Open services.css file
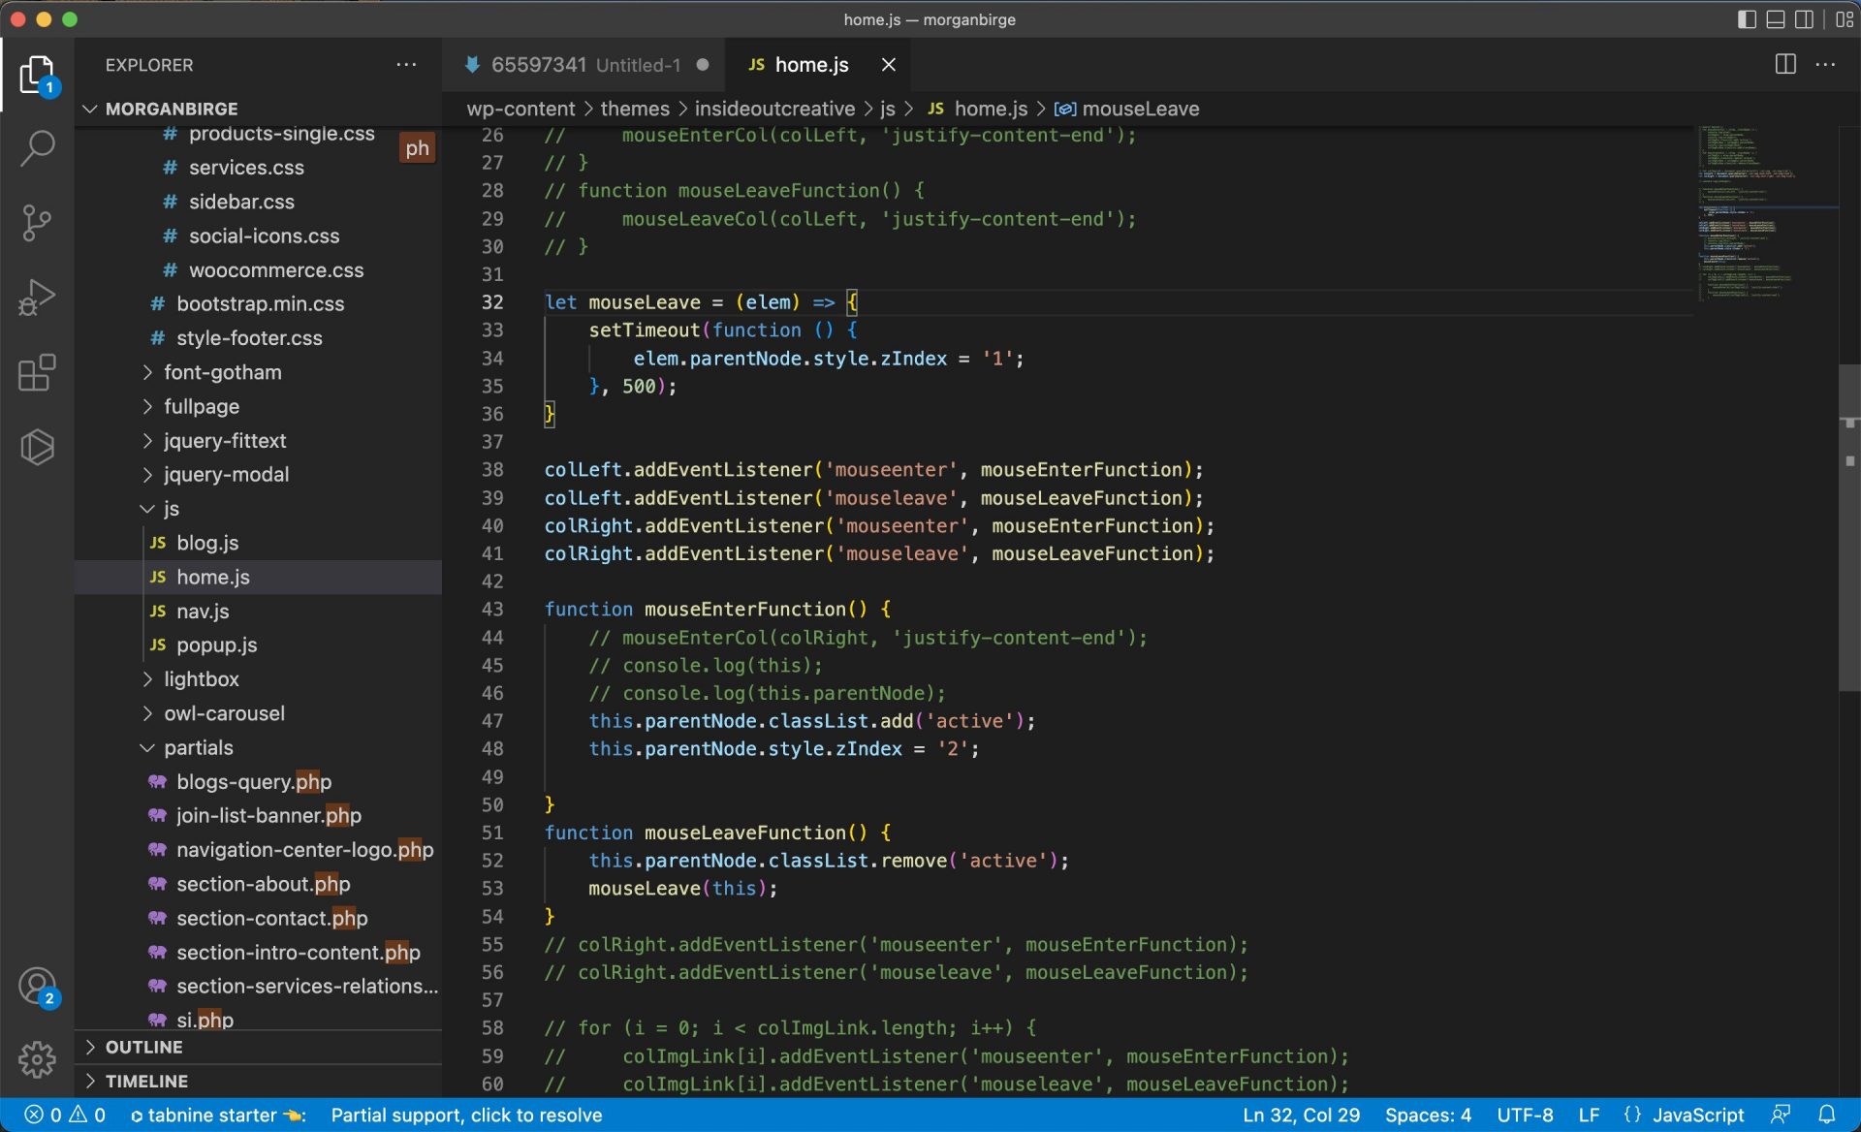The height and width of the screenshot is (1132, 1861). (x=258, y=167)
